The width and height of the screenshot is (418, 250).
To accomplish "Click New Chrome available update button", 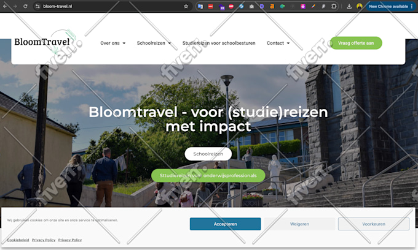I will pyautogui.click(x=388, y=6).
